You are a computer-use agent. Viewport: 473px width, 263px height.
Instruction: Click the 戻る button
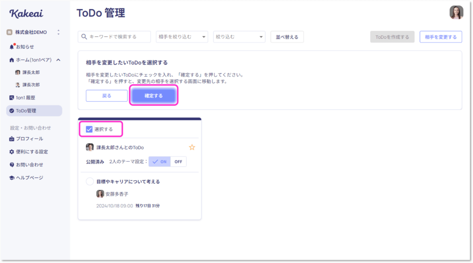(107, 96)
